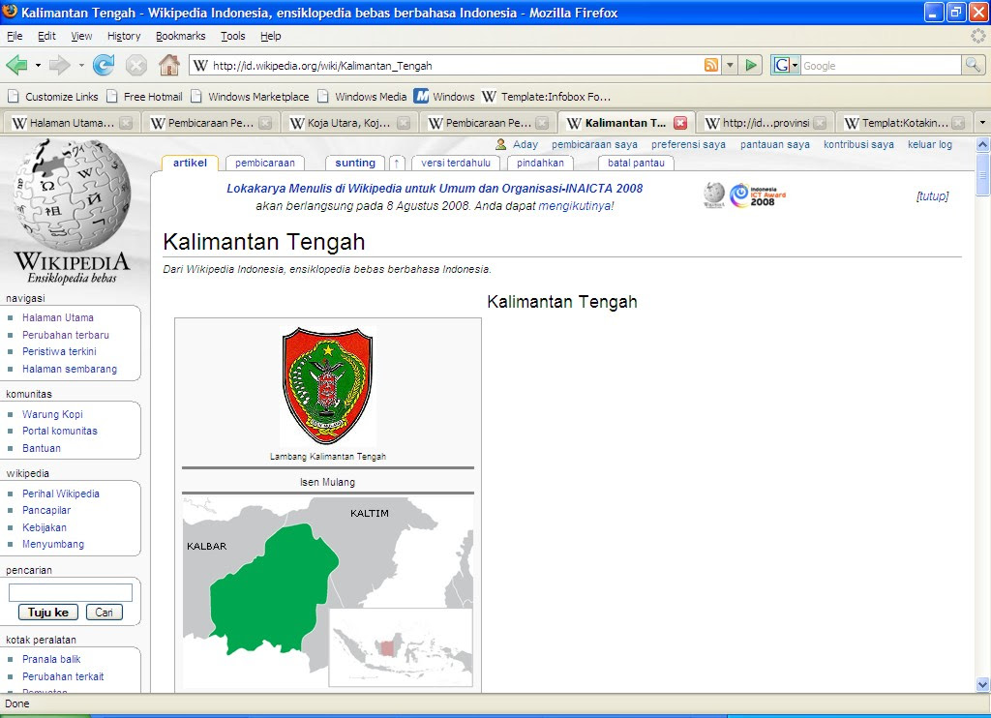Open the search engine selector dropdown
This screenshot has height=718, width=991.
(x=796, y=65)
